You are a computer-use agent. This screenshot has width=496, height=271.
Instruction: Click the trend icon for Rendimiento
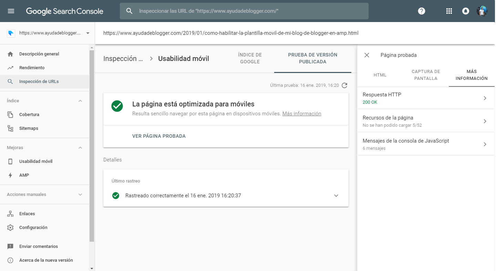tap(10, 68)
